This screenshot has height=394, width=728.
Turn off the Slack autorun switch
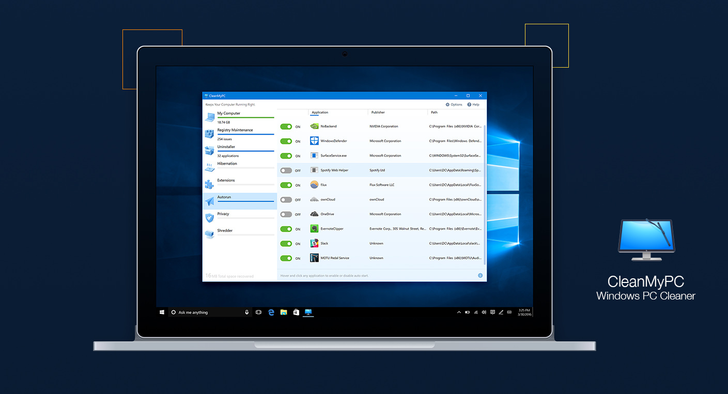coord(287,243)
